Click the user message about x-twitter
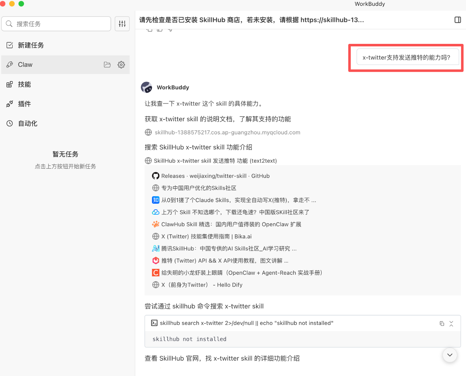The width and height of the screenshot is (466, 376). coord(408,57)
